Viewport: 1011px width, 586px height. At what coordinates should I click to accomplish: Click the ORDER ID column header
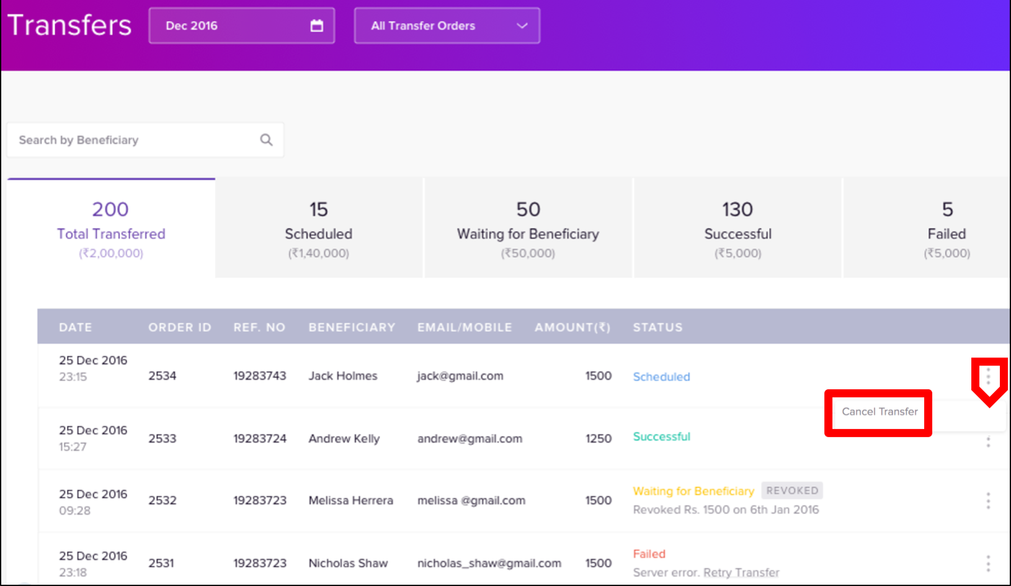click(180, 327)
